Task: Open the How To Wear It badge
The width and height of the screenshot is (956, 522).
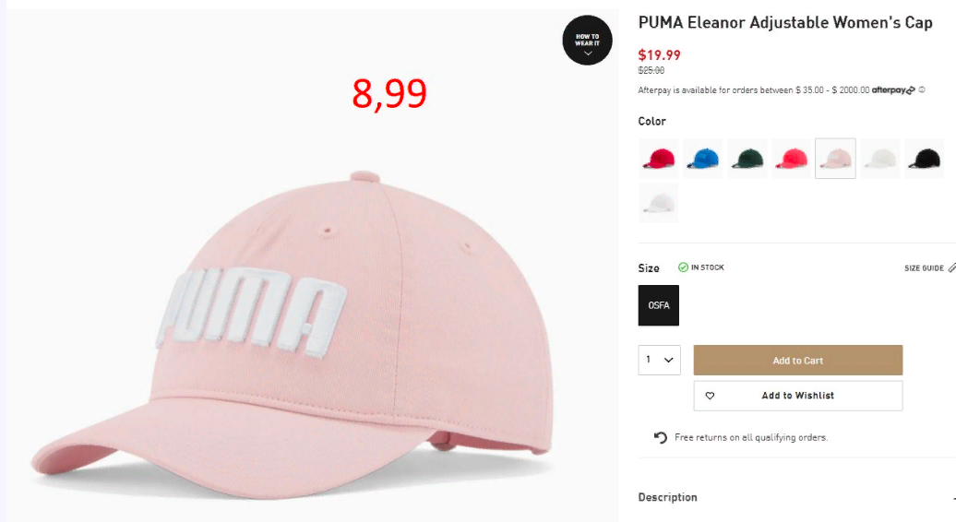Action: click(x=587, y=41)
